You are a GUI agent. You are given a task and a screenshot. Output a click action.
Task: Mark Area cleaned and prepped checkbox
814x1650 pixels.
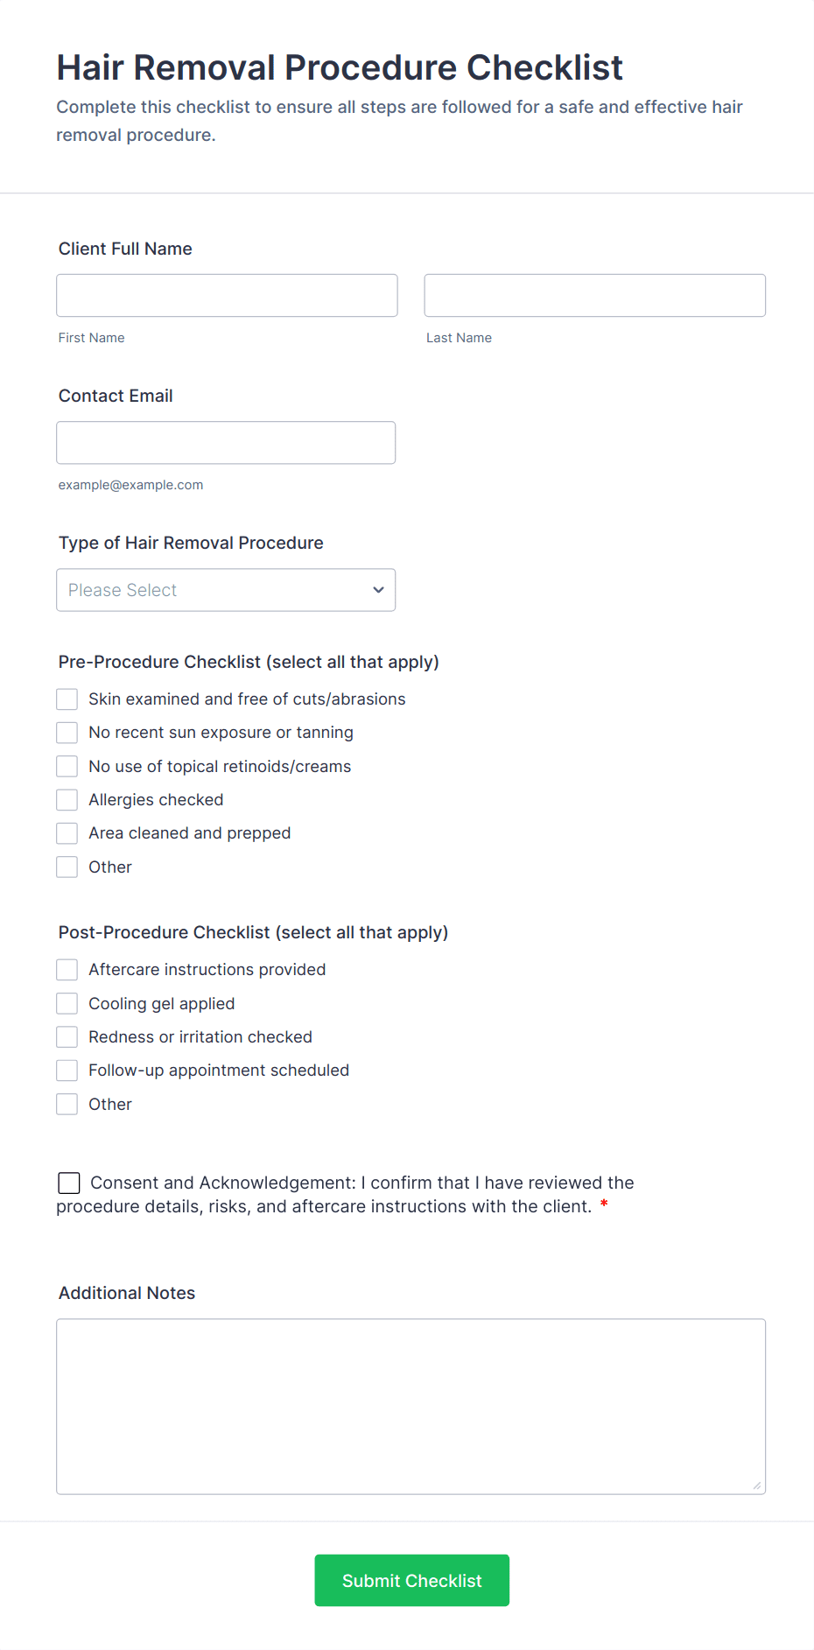(x=67, y=833)
